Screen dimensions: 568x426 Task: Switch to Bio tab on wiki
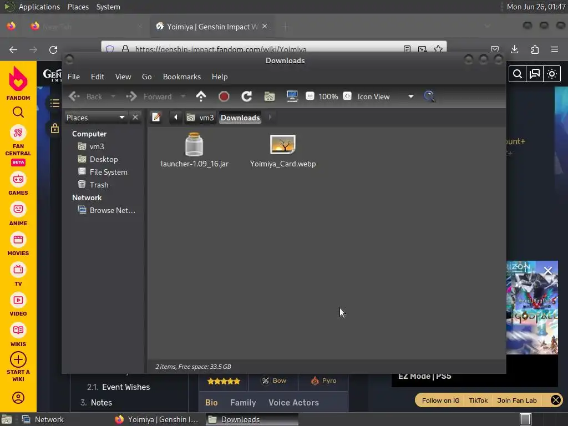point(211,403)
